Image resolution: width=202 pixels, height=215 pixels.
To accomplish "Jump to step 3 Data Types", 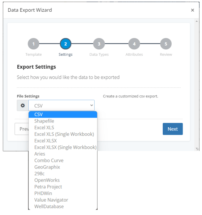I will pyautogui.click(x=99, y=44).
